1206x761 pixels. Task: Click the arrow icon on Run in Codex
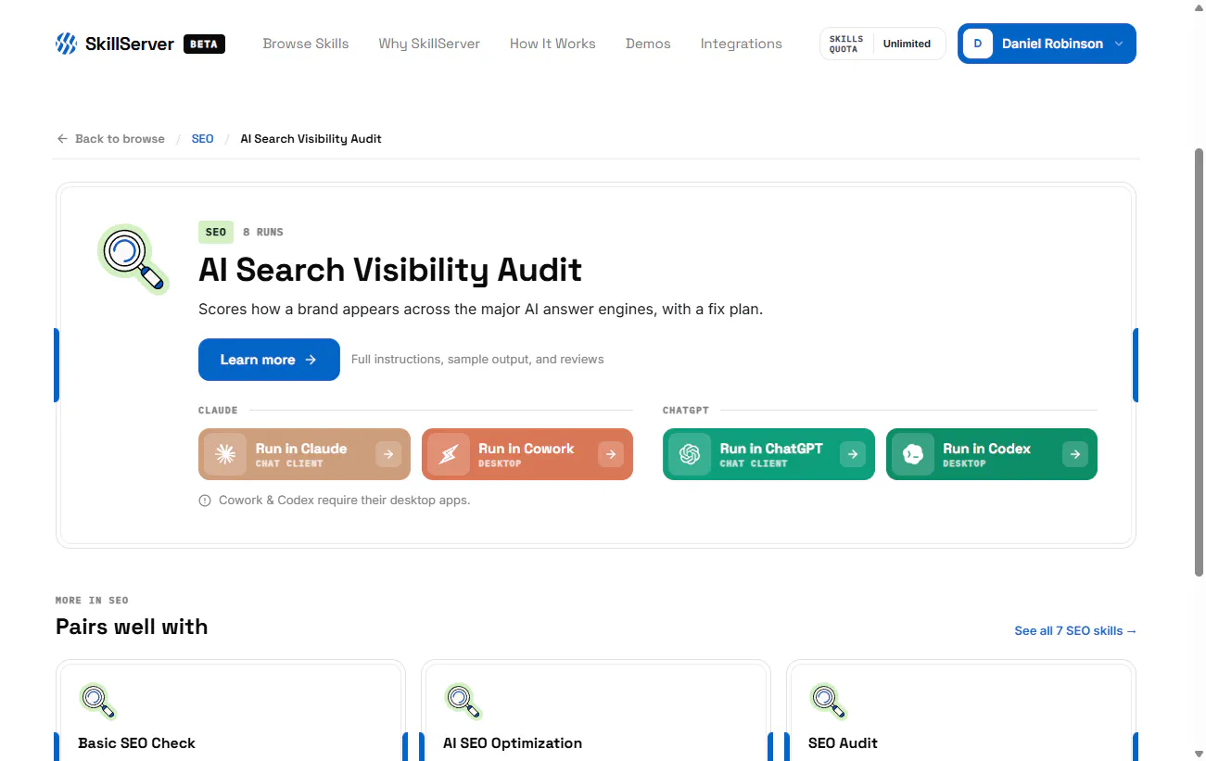coord(1075,454)
